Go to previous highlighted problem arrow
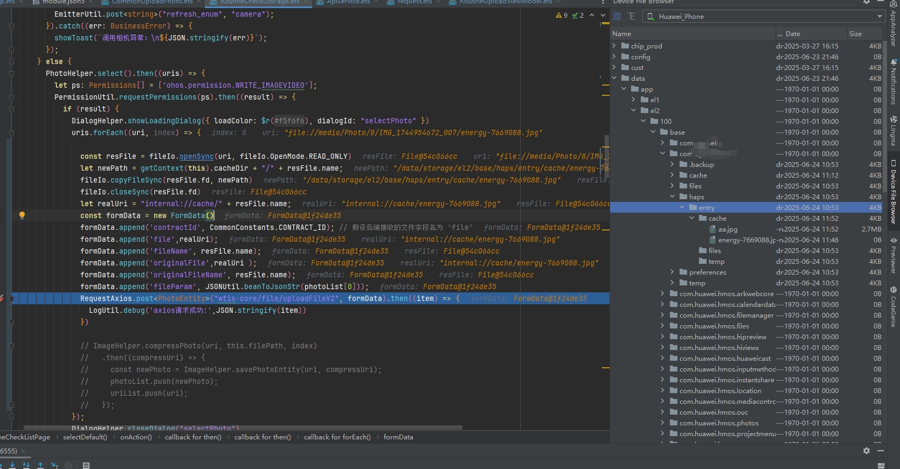 (592, 16)
